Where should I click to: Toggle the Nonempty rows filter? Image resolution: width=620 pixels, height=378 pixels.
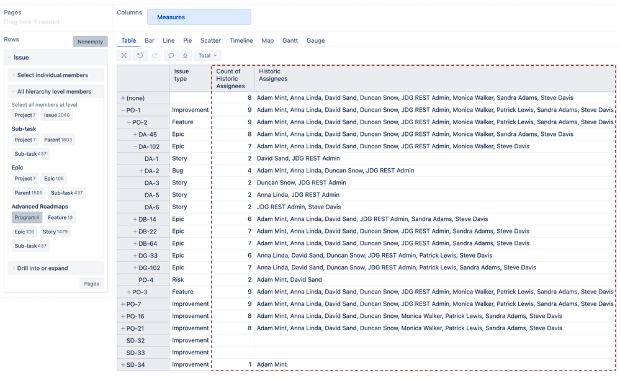pyautogui.click(x=90, y=42)
